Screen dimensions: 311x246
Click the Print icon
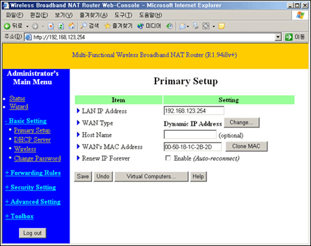tap(195, 26)
